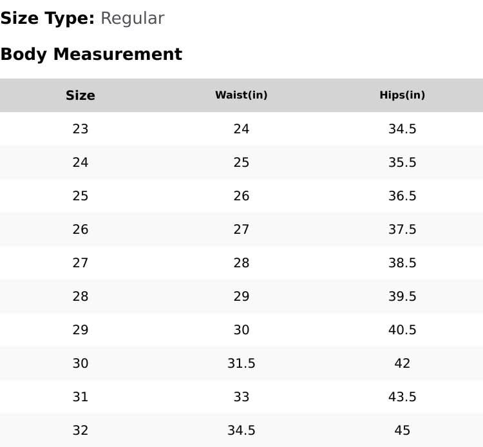The width and height of the screenshot is (483, 447).
Task: Click the 34.5 waist measurement
Action: (x=241, y=430)
